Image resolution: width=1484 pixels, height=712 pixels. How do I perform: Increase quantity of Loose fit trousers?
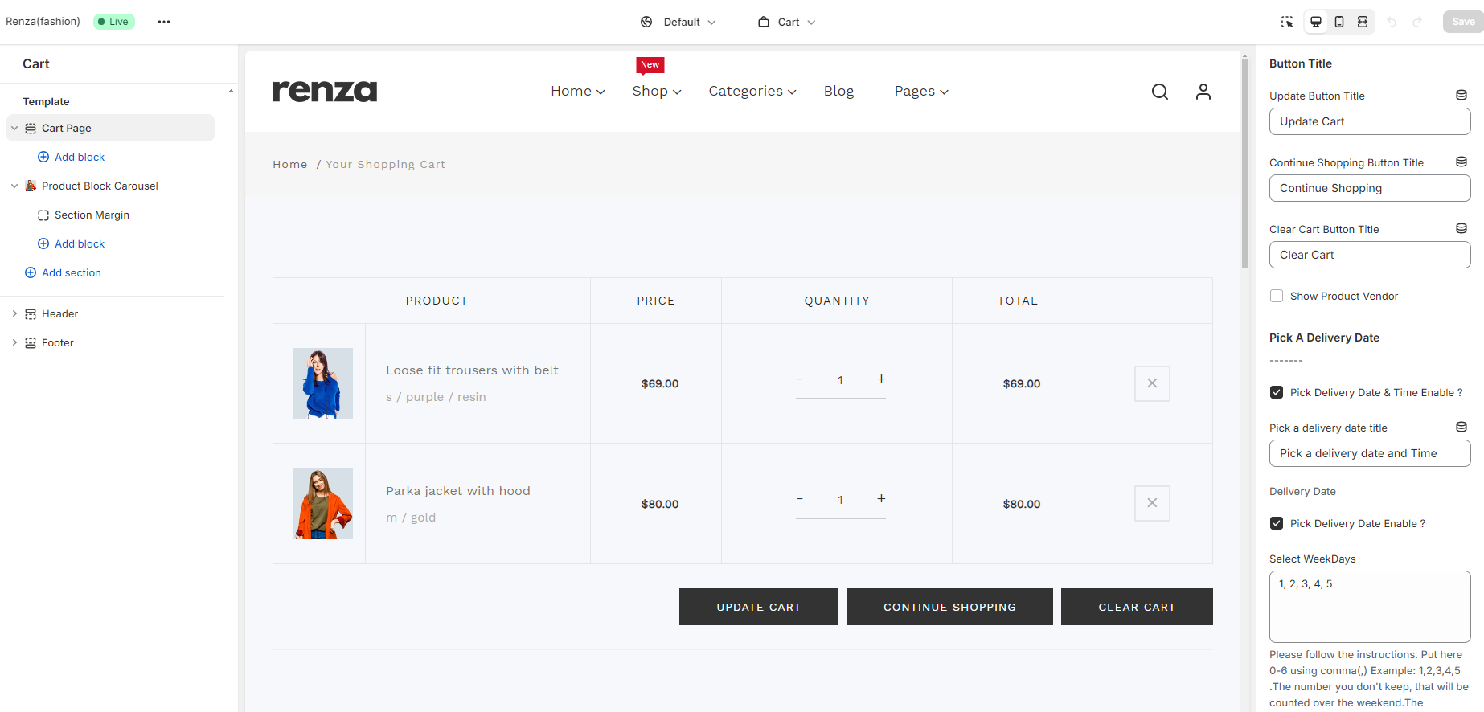pos(881,379)
